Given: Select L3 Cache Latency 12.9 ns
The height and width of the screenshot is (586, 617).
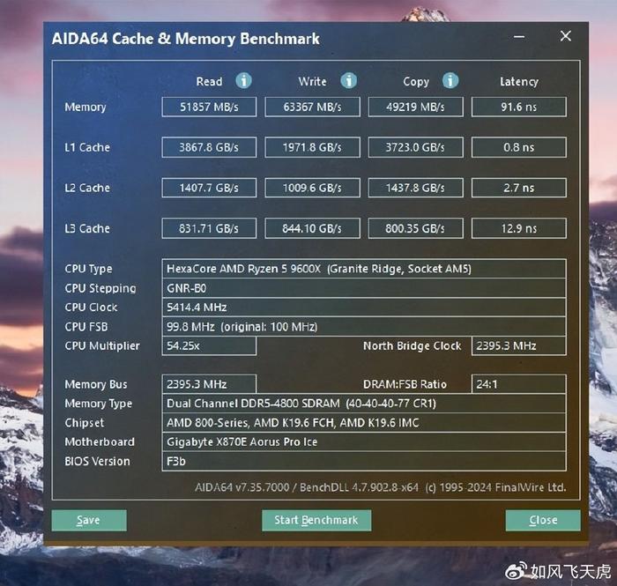Looking at the screenshot, I should point(519,228).
